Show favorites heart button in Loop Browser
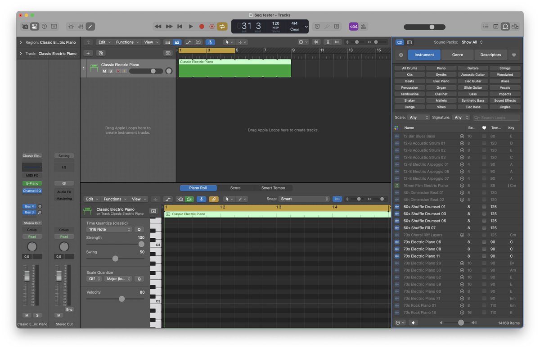540x350 pixels. [x=514, y=55]
